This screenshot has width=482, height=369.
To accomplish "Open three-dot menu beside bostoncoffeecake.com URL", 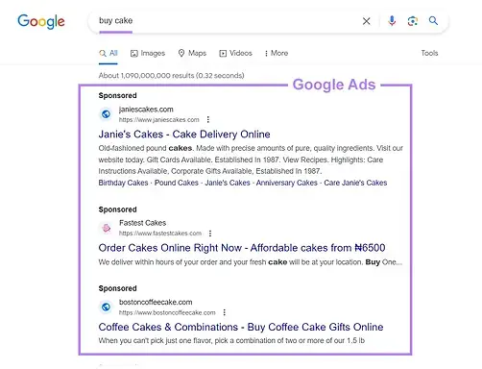I will tap(225, 312).
